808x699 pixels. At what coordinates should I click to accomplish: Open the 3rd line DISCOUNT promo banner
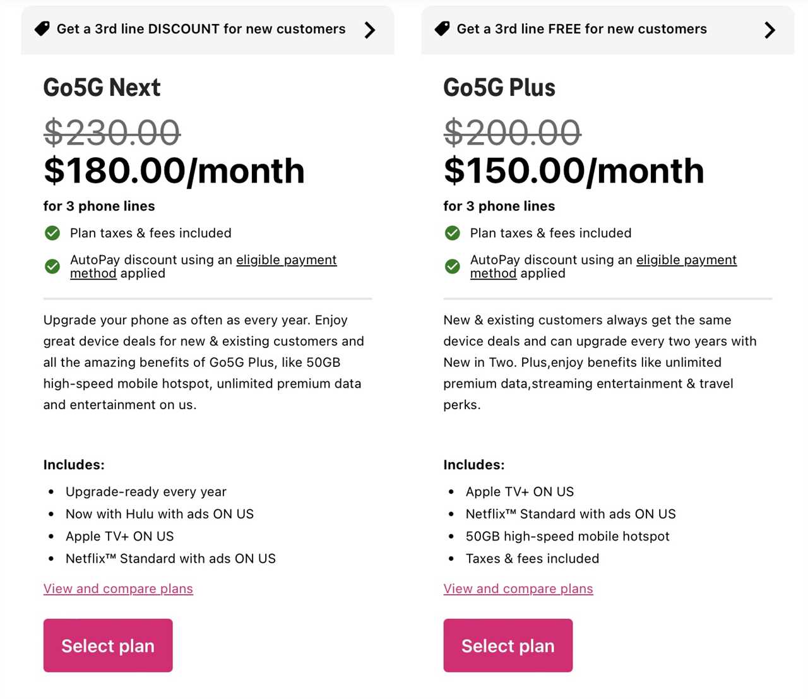[201, 29]
